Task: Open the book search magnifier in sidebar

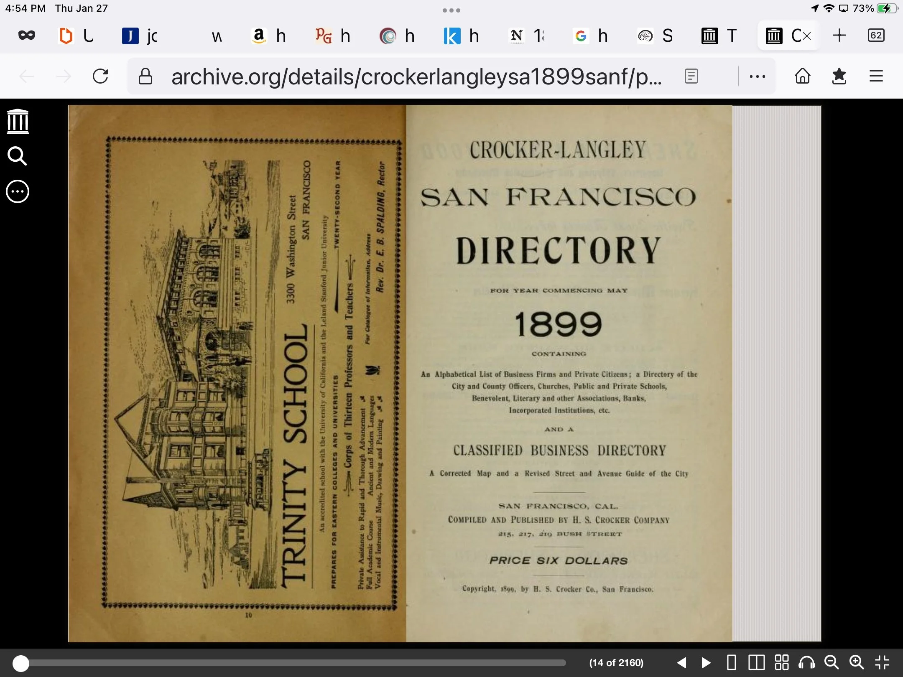Action: coord(18,156)
